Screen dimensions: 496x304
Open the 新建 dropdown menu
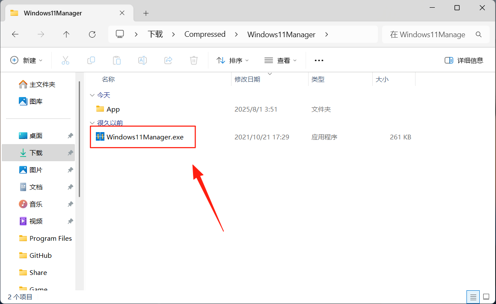[x=27, y=60]
